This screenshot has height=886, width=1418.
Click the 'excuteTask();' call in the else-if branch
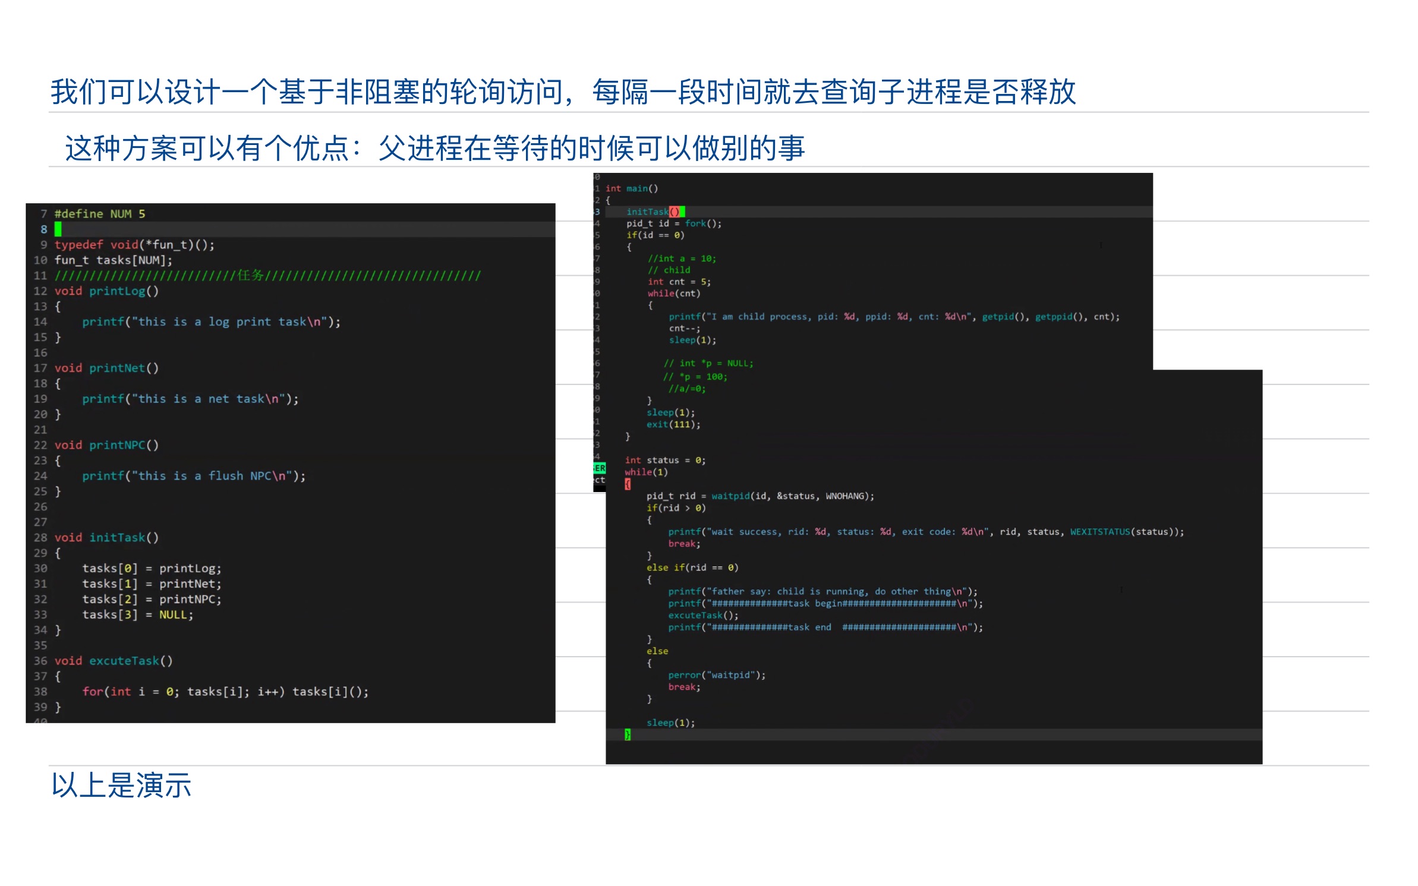(703, 616)
